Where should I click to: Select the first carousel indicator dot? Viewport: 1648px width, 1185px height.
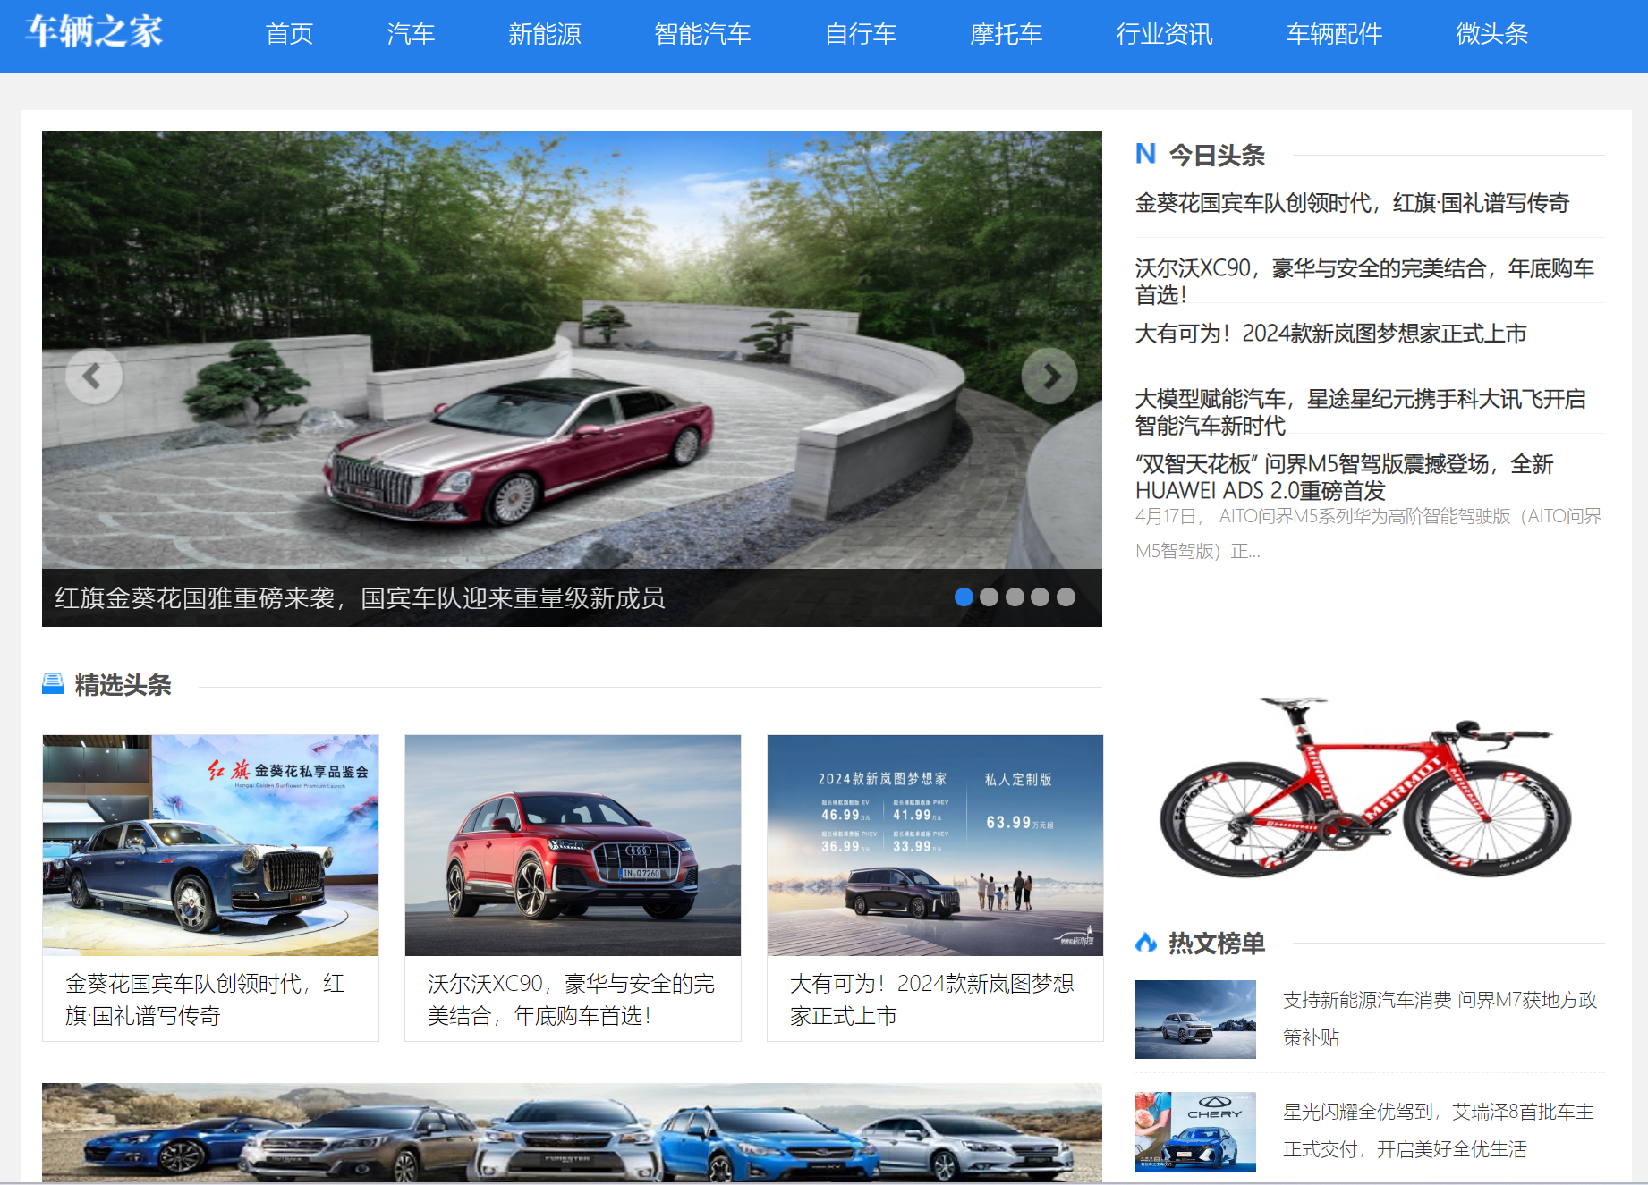[x=964, y=597]
